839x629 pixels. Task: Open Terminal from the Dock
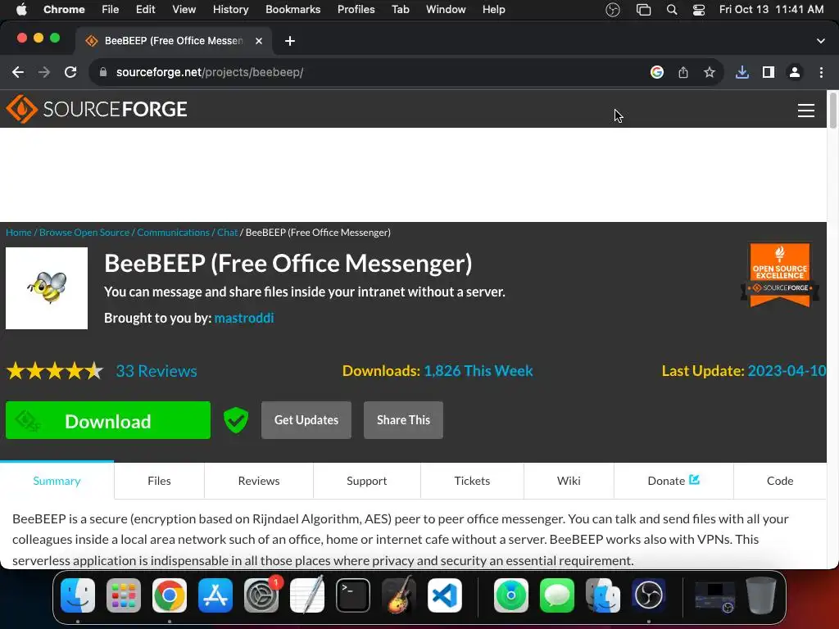[352, 595]
